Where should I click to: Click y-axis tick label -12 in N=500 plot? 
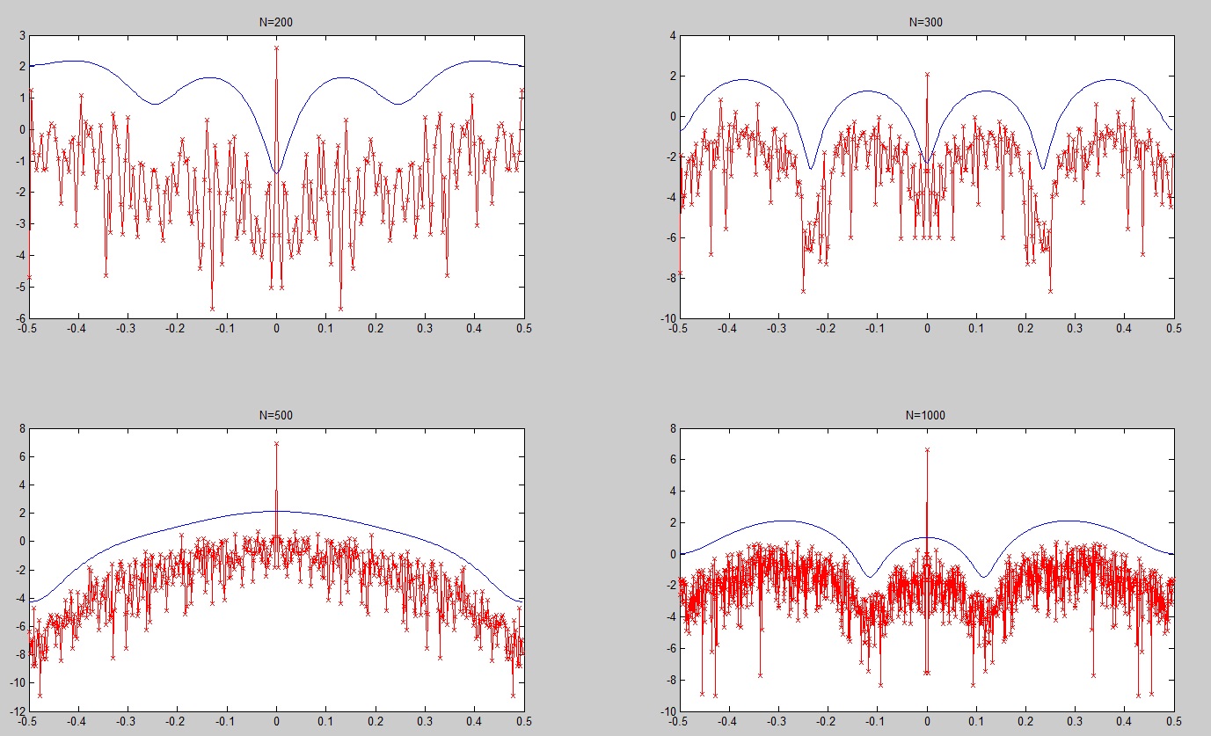pos(17,710)
